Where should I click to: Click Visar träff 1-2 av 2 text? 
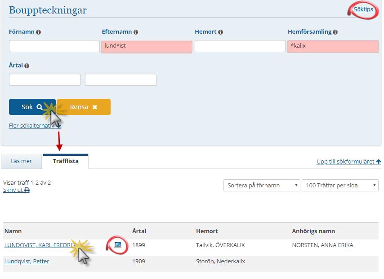coord(27,182)
